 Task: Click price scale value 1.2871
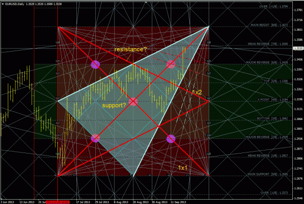coord(298,149)
